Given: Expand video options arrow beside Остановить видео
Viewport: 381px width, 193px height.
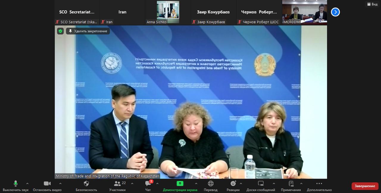Looking at the screenshot, I should [60, 183].
